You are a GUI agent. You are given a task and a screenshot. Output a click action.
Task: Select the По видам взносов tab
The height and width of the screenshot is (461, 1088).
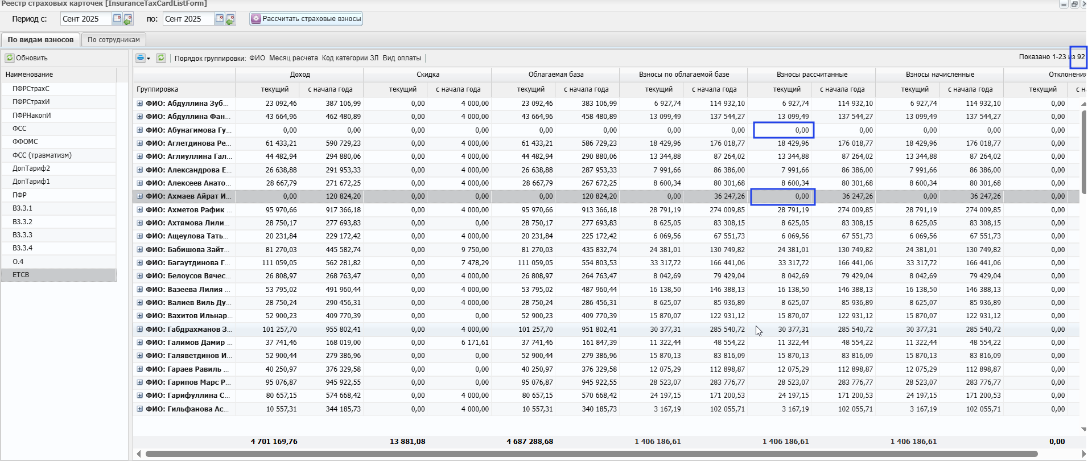[x=40, y=40]
